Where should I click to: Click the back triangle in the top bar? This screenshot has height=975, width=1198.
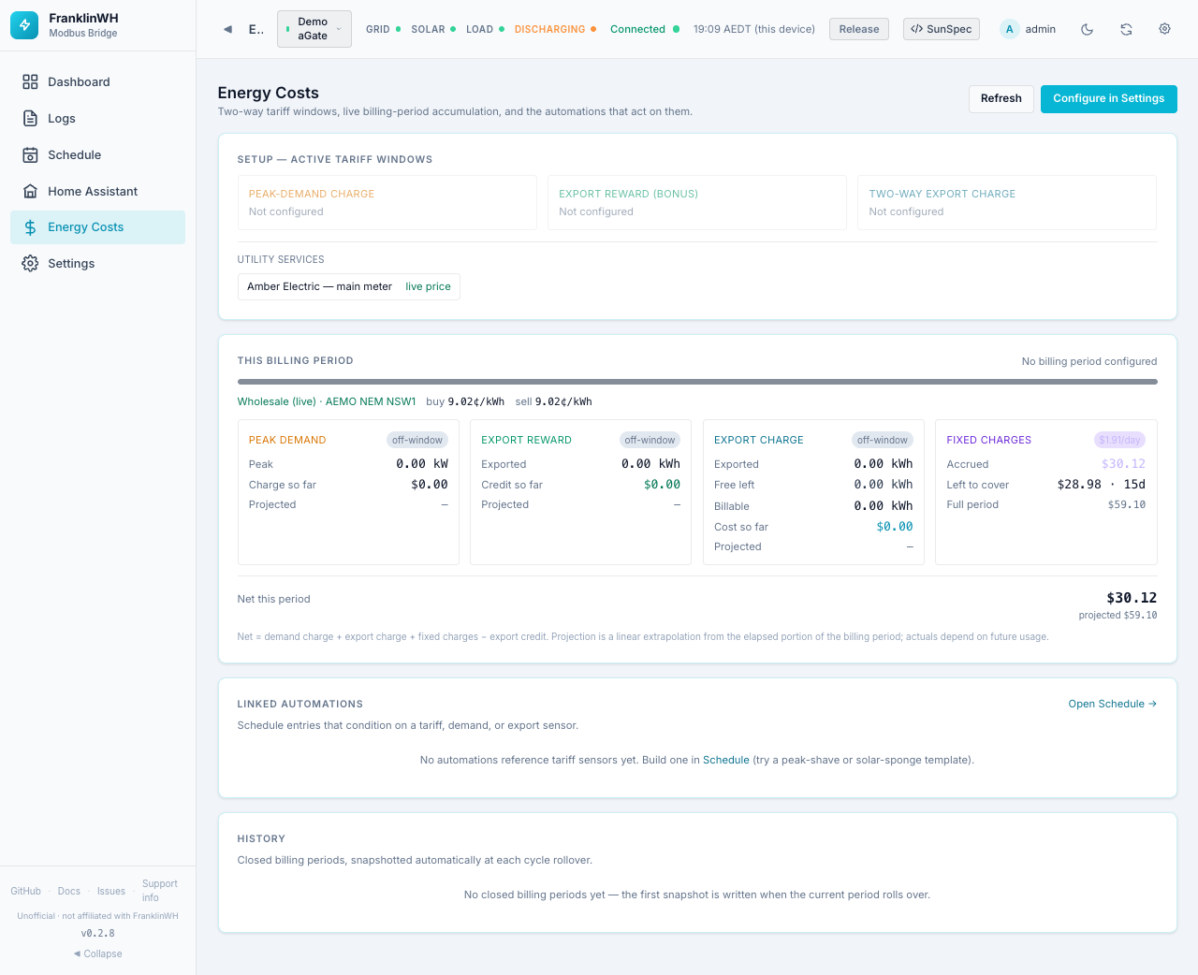coord(227,29)
